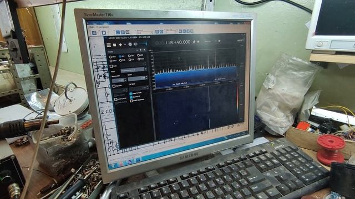355x199 pixels.
Task: Pin the Radio panel using its header pin
Action: tap(140, 50)
